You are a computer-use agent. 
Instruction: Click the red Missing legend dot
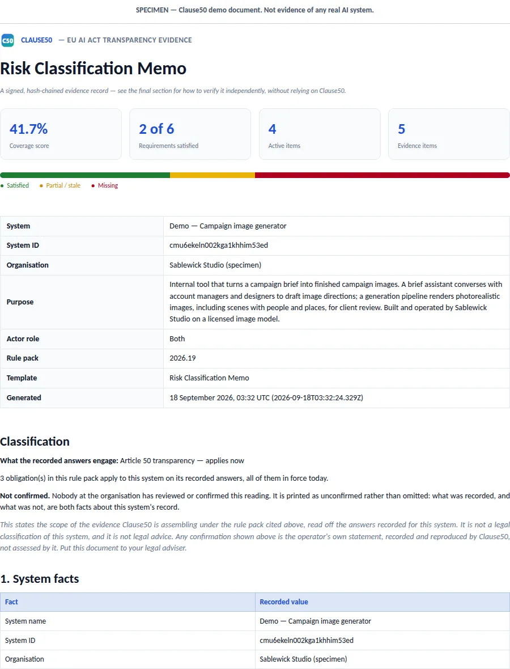coord(93,185)
